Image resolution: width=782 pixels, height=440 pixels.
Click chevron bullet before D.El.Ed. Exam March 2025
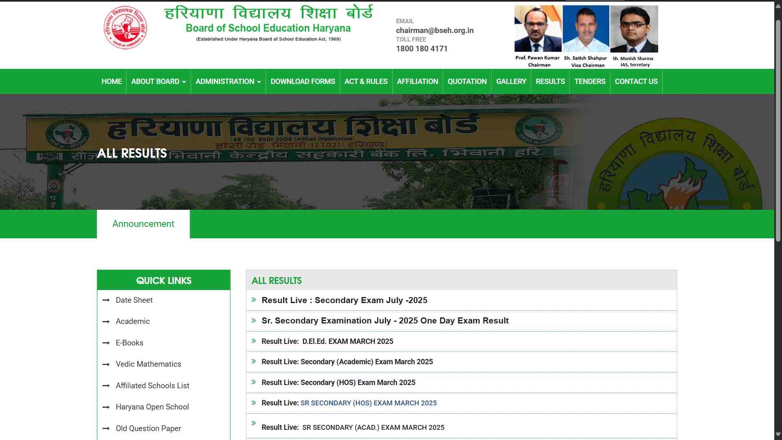click(x=254, y=341)
